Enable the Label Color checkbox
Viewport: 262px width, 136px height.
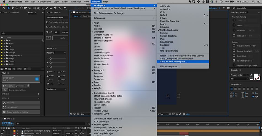coord(234,35)
